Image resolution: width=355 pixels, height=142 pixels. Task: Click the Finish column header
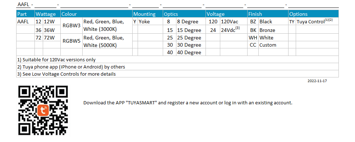point(268,14)
